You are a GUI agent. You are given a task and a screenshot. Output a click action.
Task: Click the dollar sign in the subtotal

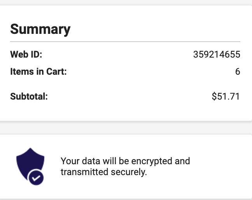pos(214,96)
